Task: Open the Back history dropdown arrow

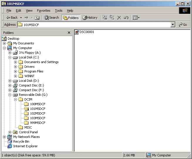Action: coord(21,18)
